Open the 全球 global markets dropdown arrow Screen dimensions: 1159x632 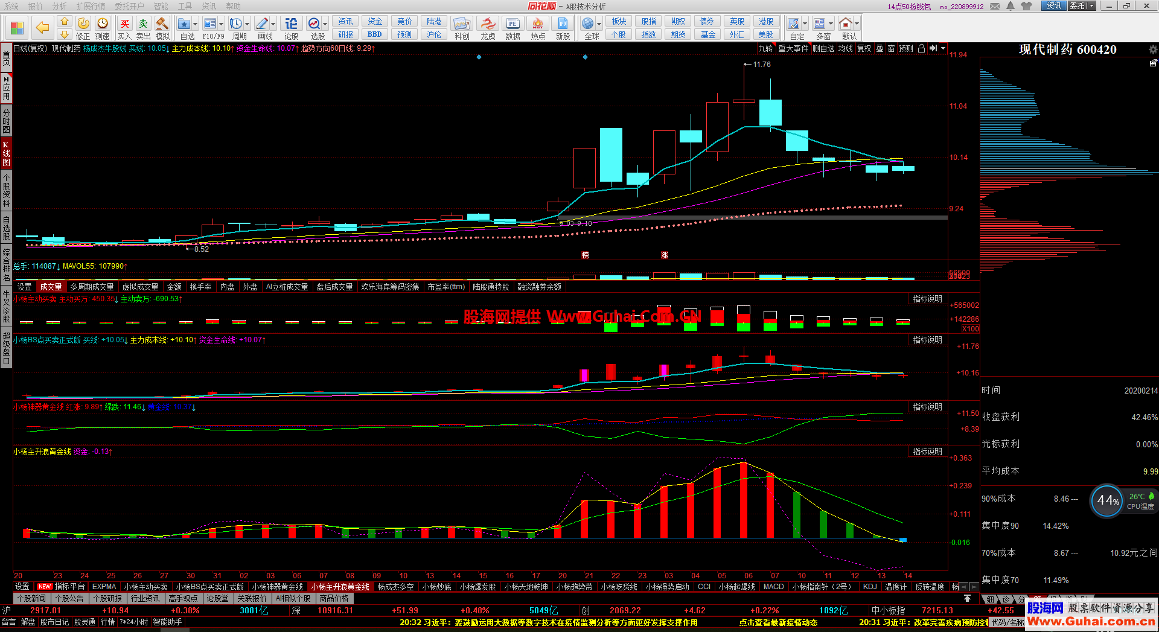[599, 24]
